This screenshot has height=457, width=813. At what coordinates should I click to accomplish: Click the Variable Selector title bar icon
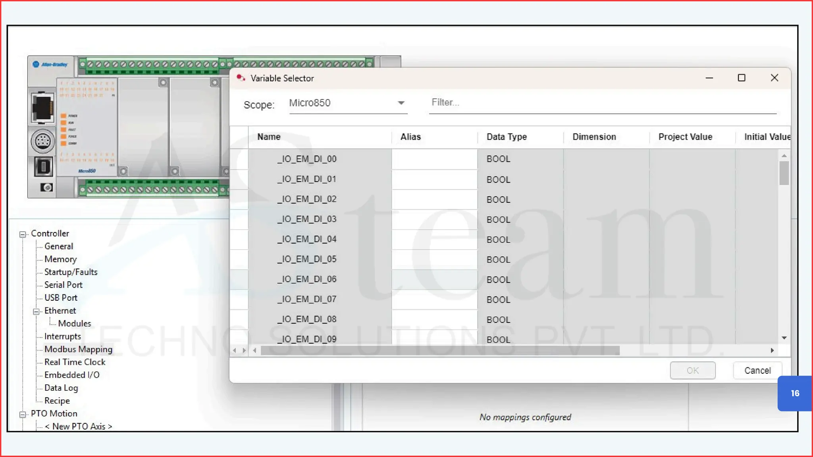[241, 78]
